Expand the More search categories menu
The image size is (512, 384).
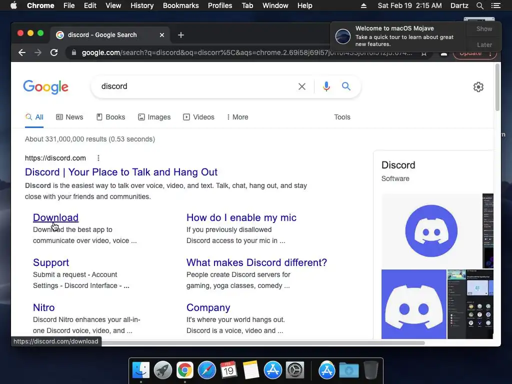(x=237, y=117)
